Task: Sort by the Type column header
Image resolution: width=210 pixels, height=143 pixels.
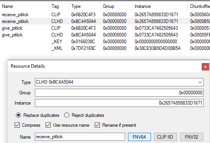Action: tap(85, 6)
